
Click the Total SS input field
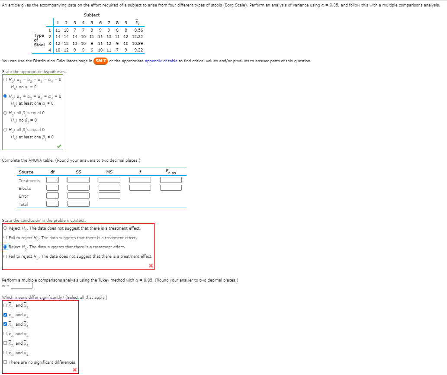coord(78,204)
